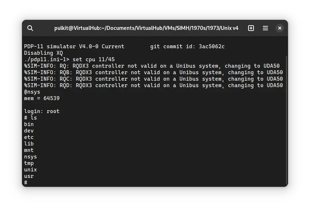Open a new terminal tab with the plus icon

(251, 28)
